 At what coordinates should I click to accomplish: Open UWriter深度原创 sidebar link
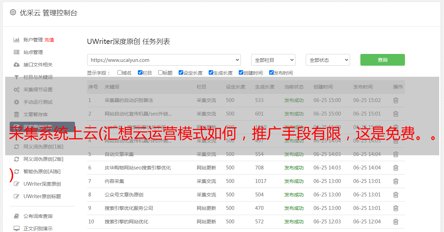(42, 184)
